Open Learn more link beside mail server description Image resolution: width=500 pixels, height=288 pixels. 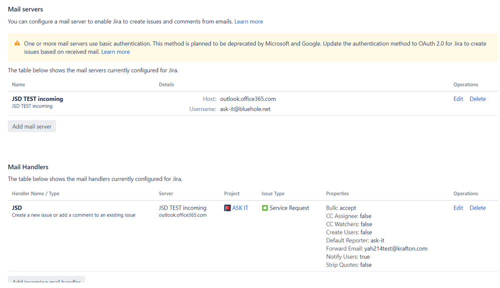pos(248,21)
